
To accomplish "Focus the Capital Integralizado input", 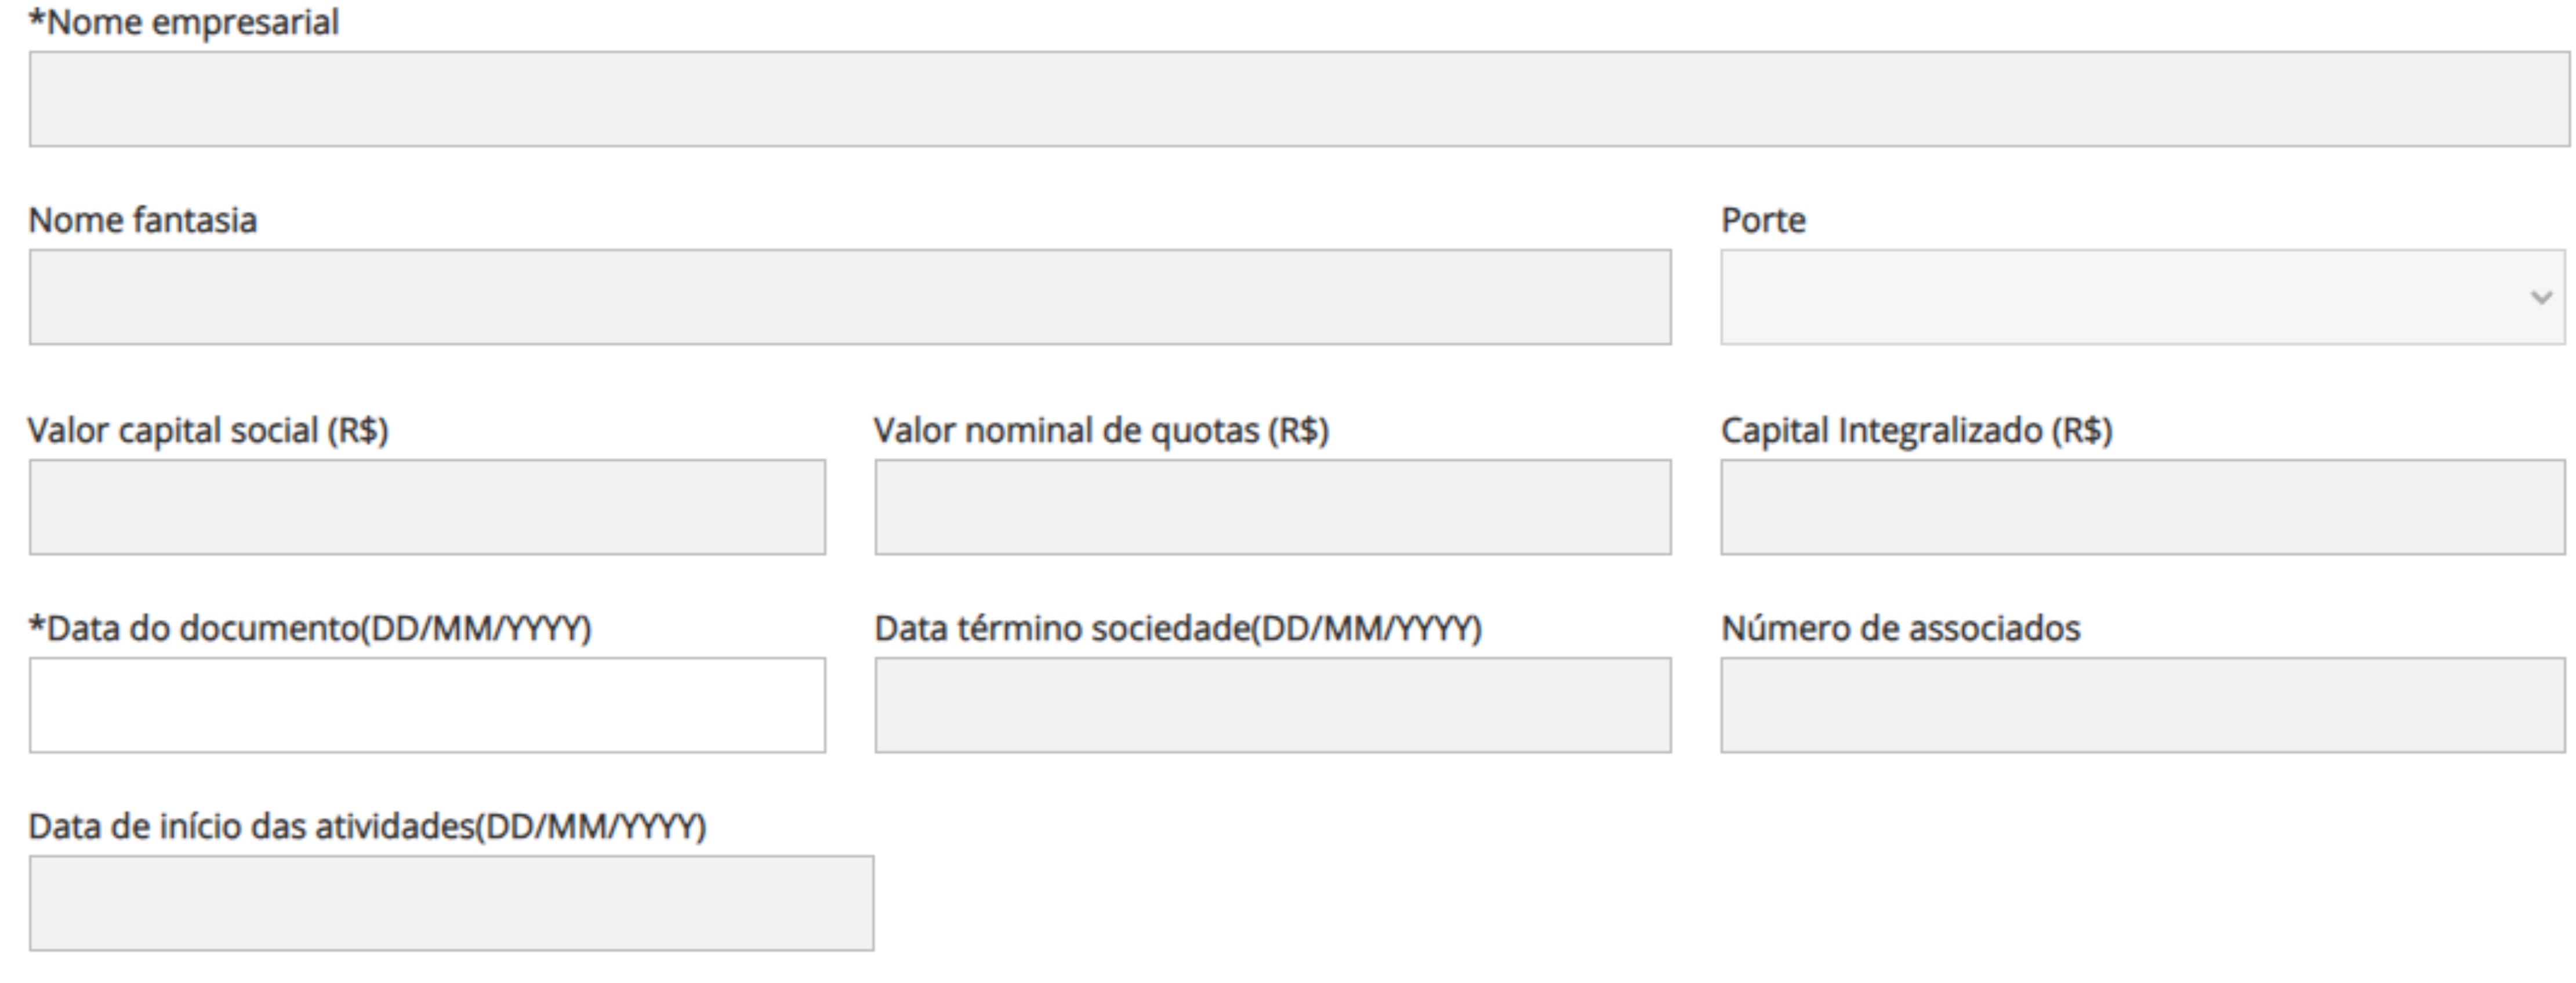I will tap(2142, 507).
